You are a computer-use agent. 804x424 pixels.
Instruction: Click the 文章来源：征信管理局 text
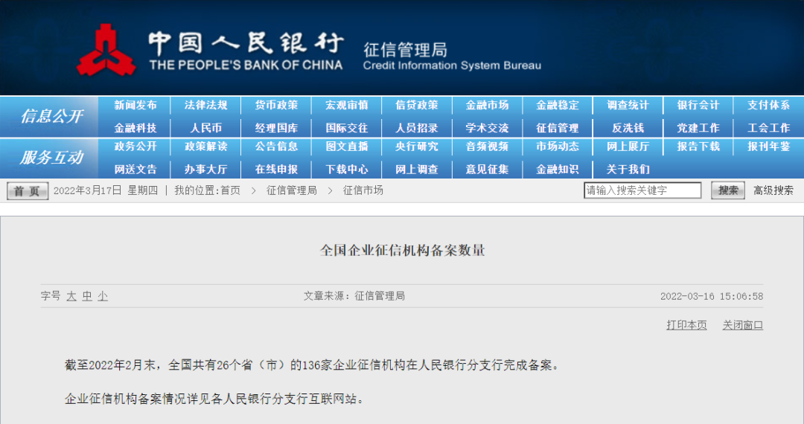click(x=354, y=296)
